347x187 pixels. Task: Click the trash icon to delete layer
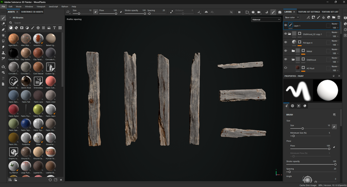coord(339,17)
